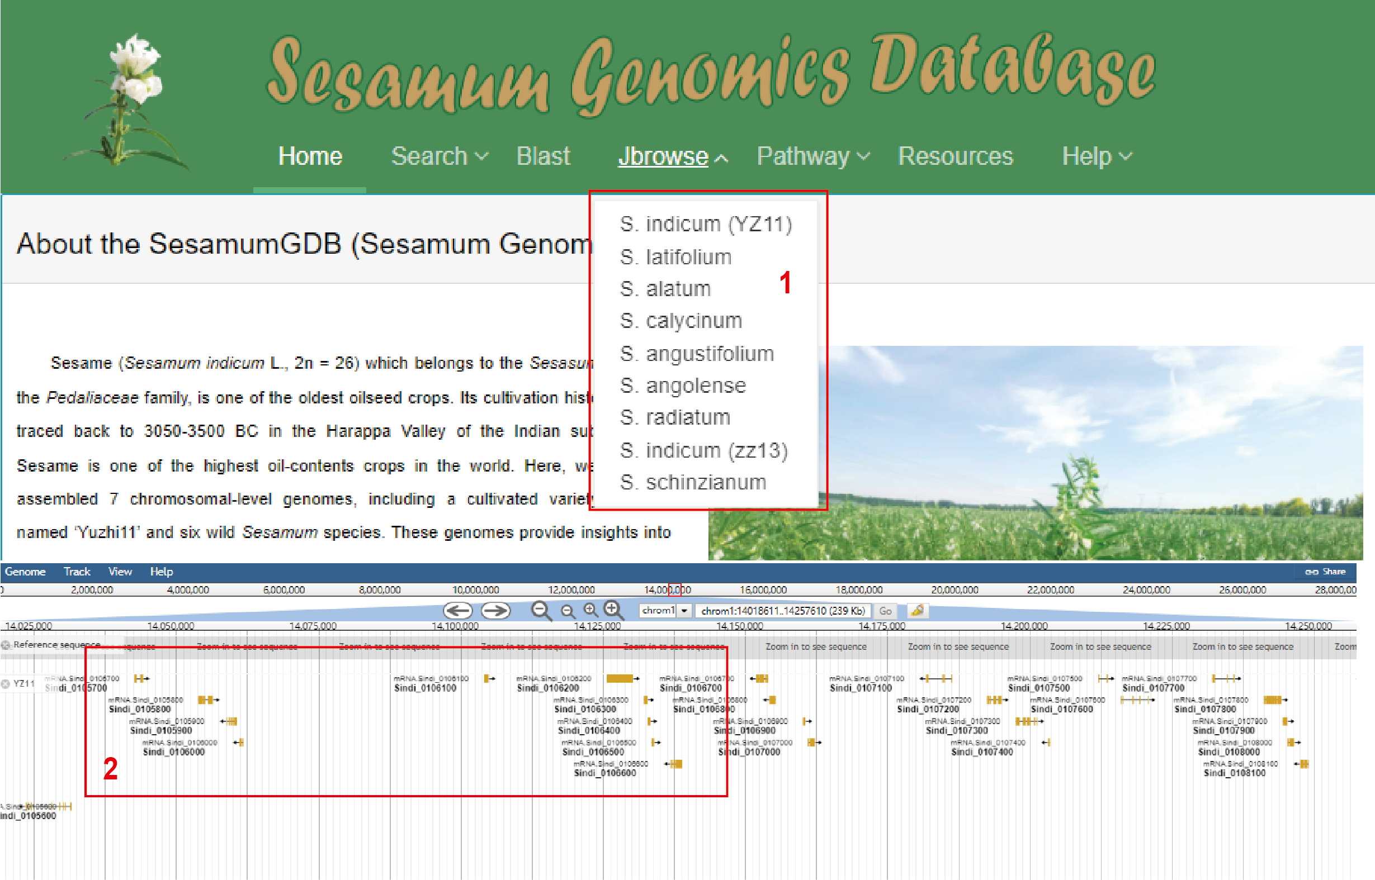Click the 8,000,000 position on overview ruler
This screenshot has height=880, width=1375.
380,589
